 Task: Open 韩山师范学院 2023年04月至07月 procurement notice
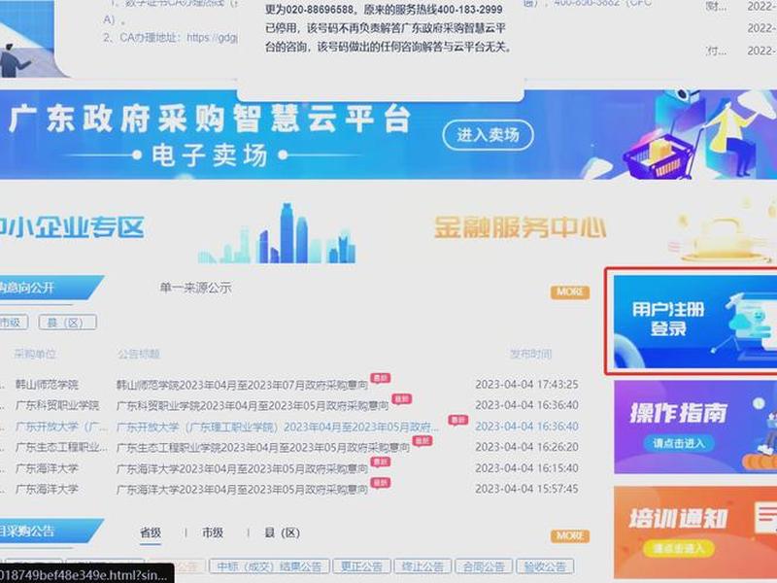click(x=242, y=385)
